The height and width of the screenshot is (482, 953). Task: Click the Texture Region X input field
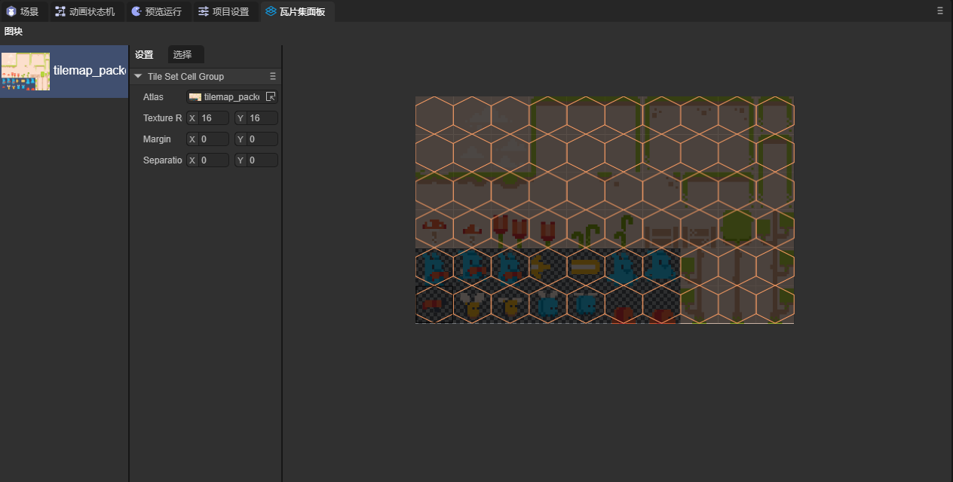tap(213, 118)
